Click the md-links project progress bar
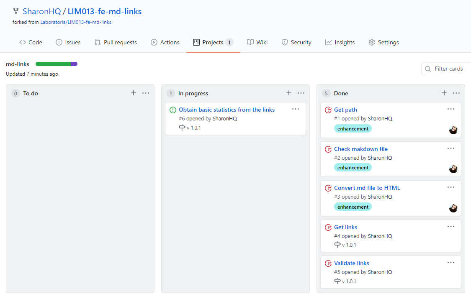The image size is (471, 299). pyautogui.click(x=57, y=64)
